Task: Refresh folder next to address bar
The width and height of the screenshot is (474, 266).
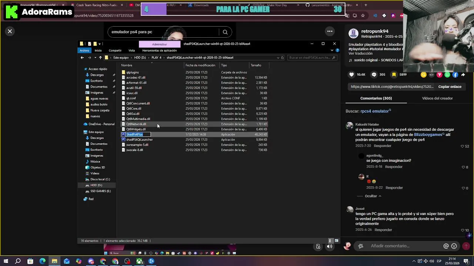Action: click(x=282, y=58)
